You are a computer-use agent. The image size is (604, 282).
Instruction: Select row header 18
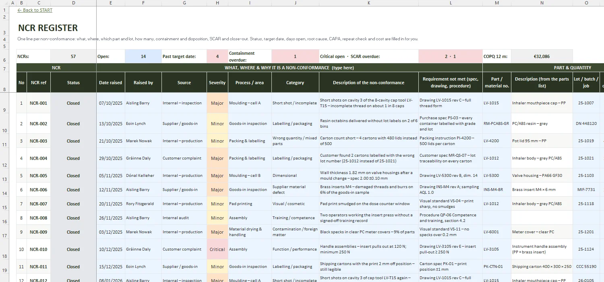(x=4, y=249)
